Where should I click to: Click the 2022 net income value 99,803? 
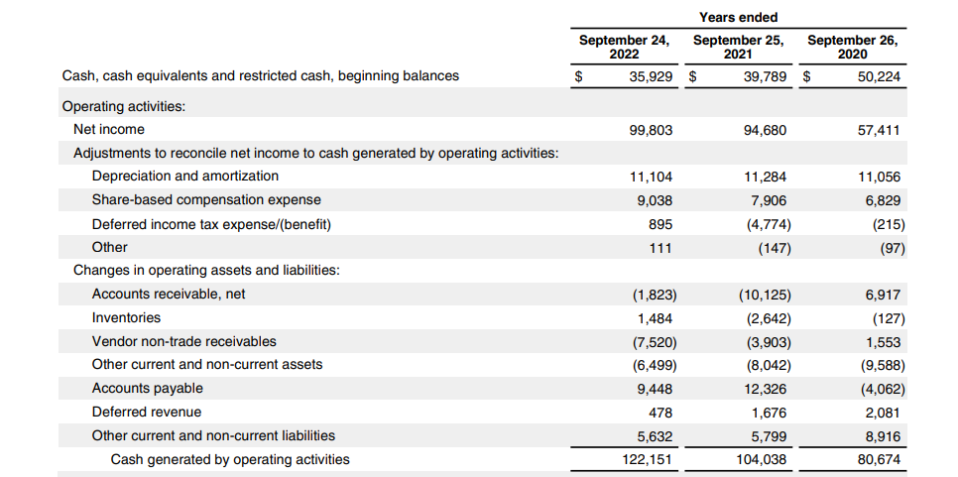(652, 130)
